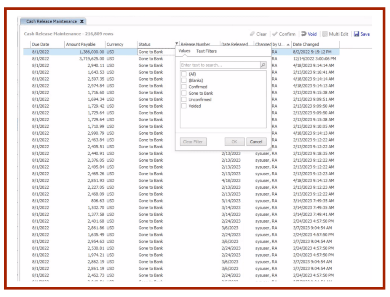The image size is (390, 297).
Task: Click the Clear eraser icon
Action: [252, 34]
